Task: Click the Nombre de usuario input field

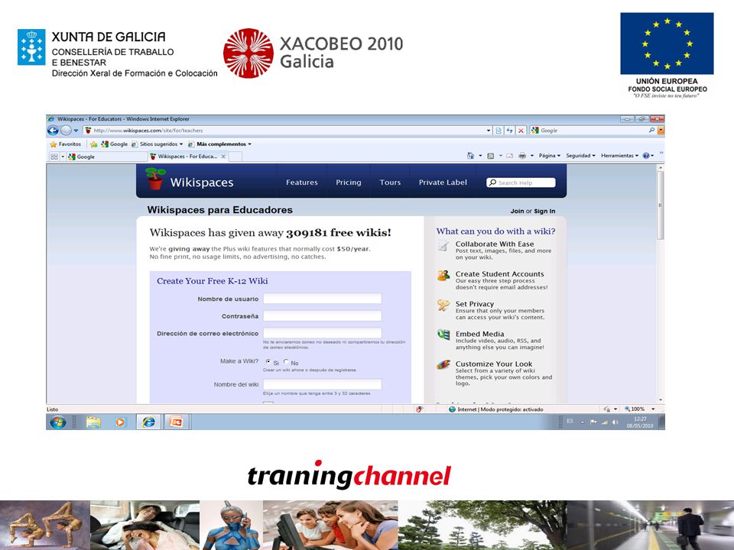Action: [322, 299]
